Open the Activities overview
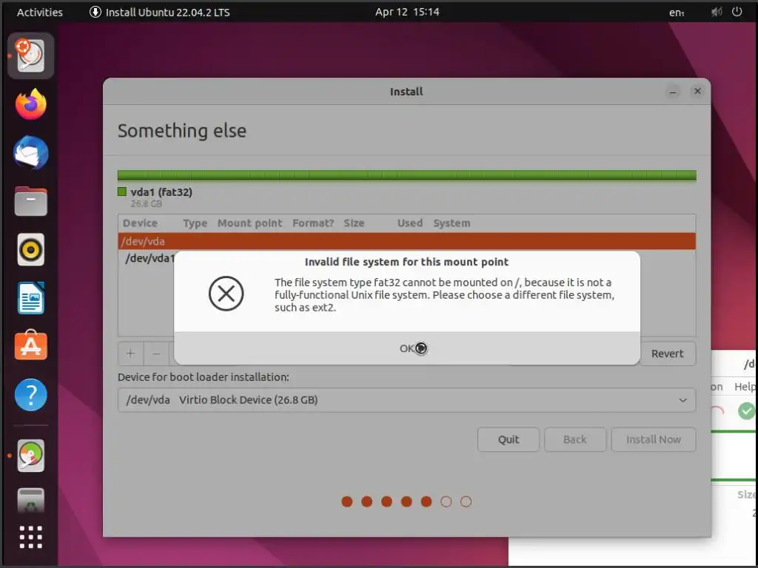 pos(40,12)
